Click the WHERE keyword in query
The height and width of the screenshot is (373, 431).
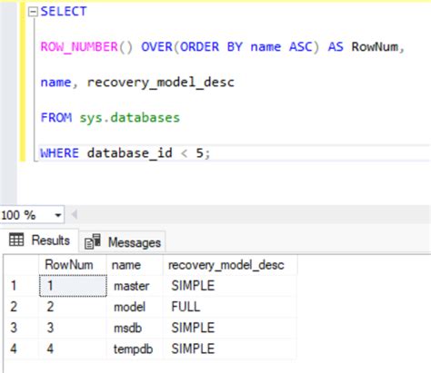click(x=60, y=153)
